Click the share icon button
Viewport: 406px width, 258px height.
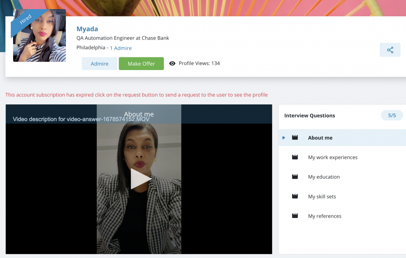(x=390, y=50)
